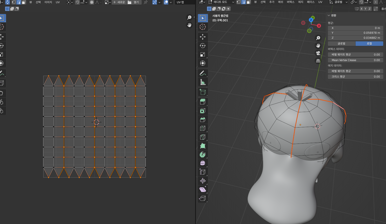Toggle Z axis mirror
The width and height of the screenshot is (386, 224).
point(369,9)
